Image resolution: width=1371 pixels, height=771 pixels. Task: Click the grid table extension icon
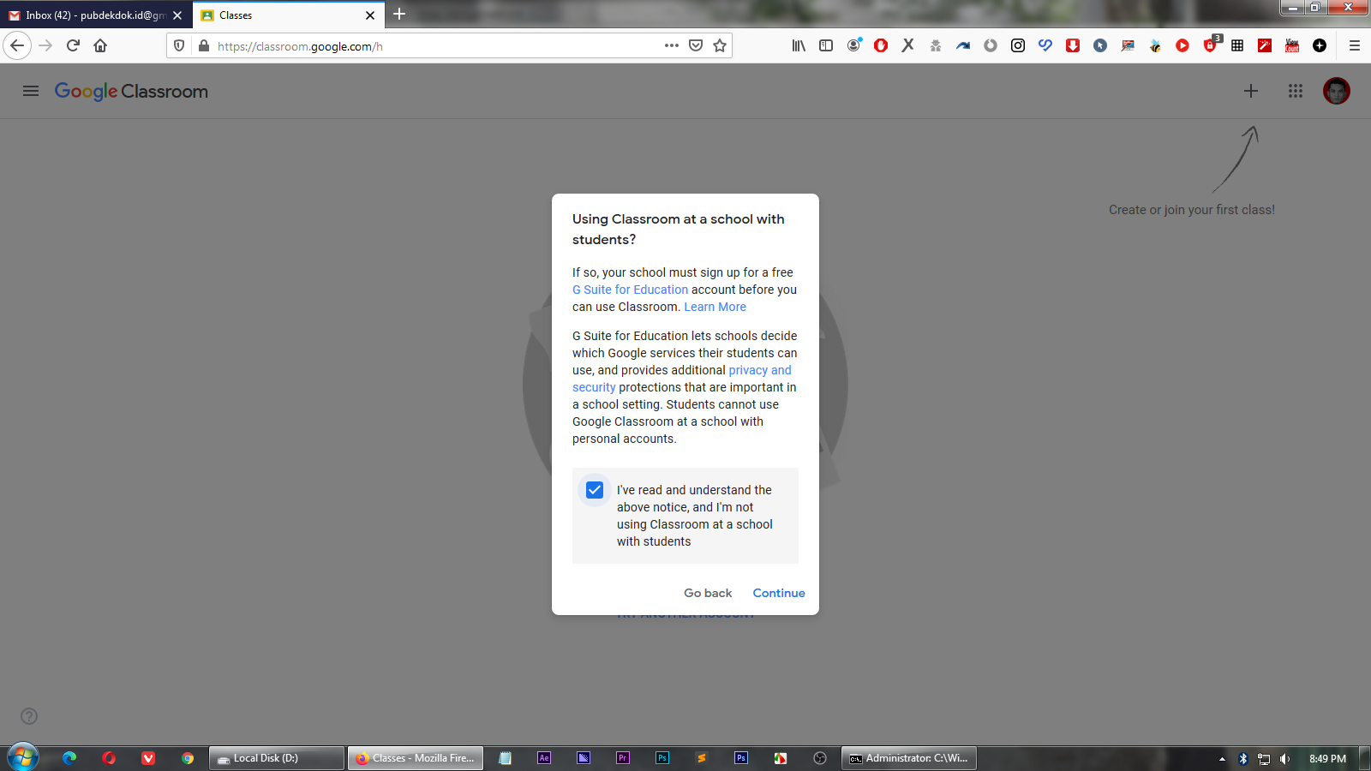point(1237,45)
